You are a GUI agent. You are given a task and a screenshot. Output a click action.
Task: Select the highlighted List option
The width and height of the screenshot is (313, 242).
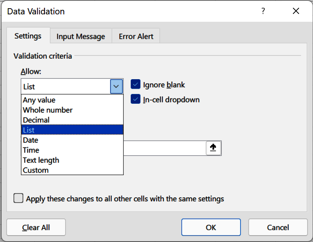pyautogui.click(x=29, y=130)
